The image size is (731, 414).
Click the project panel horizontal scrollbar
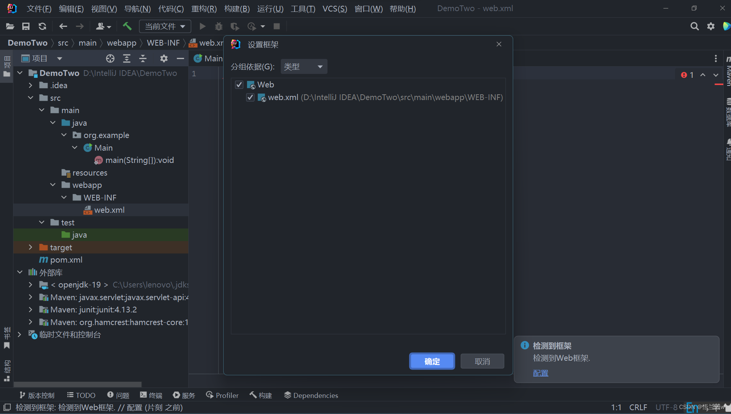pos(77,384)
